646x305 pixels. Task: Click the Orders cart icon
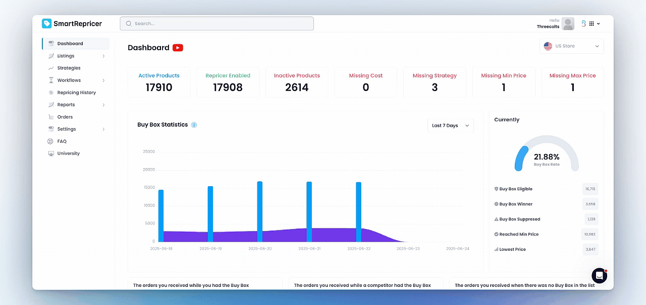click(51, 117)
